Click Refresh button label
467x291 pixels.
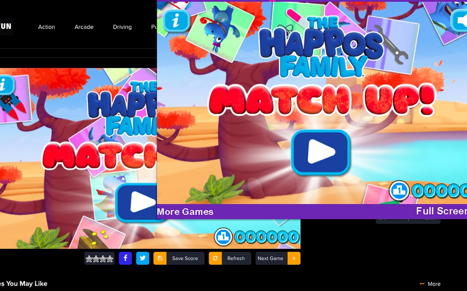tap(236, 258)
